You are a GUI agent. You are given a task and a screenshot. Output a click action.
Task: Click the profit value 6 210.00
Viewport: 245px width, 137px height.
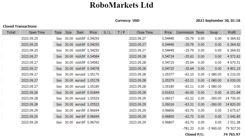point(234,75)
